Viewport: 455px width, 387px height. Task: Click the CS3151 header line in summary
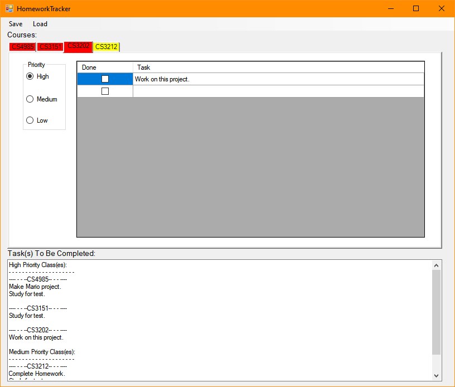(x=38, y=308)
